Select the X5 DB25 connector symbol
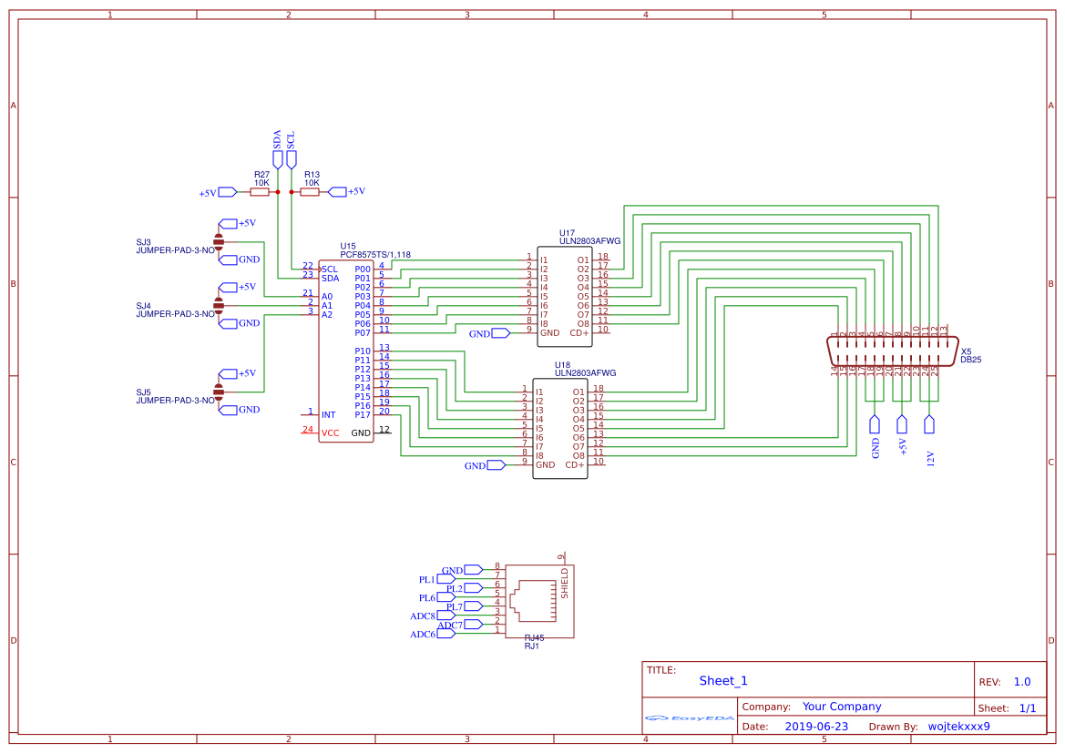1065x753 pixels. 891,352
